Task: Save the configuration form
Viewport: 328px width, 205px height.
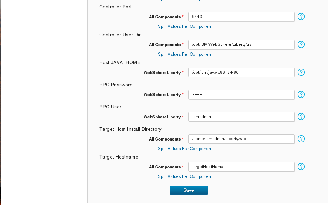Action: click(x=189, y=190)
